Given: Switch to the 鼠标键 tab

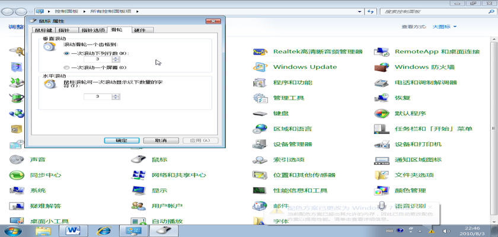Looking at the screenshot, I should tap(43, 30).
